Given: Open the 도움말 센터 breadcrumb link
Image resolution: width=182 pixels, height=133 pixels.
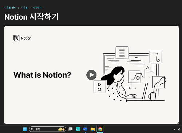Looking at the screenshot, I should (x=10, y=8).
